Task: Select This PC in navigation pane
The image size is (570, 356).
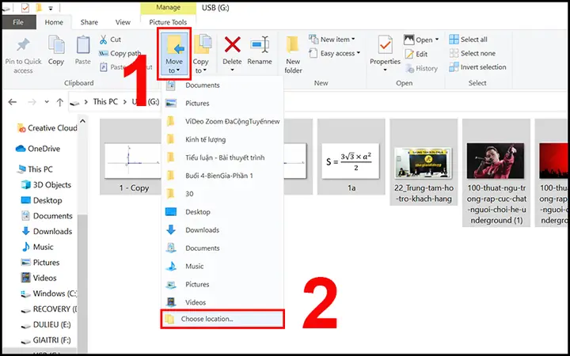Action: [36, 169]
